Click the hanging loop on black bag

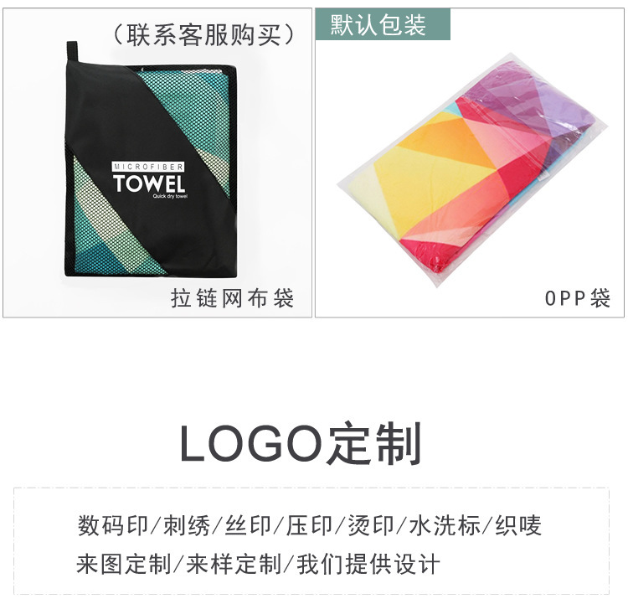[72, 51]
